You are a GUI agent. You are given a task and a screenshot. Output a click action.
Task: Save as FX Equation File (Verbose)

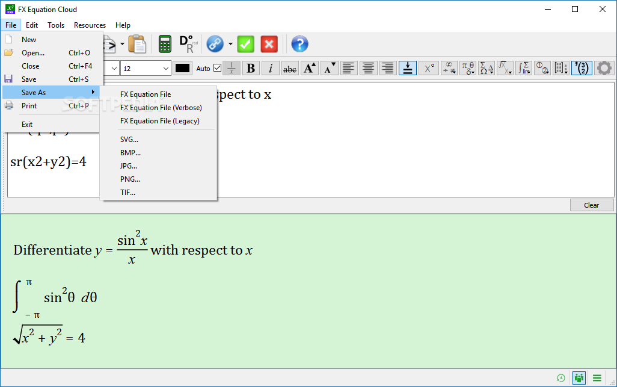click(158, 108)
